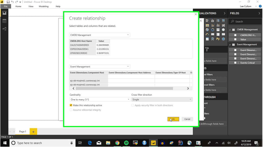
Task: Select the Donut chart visualization
Action: pyautogui.click(x=213, y=30)
